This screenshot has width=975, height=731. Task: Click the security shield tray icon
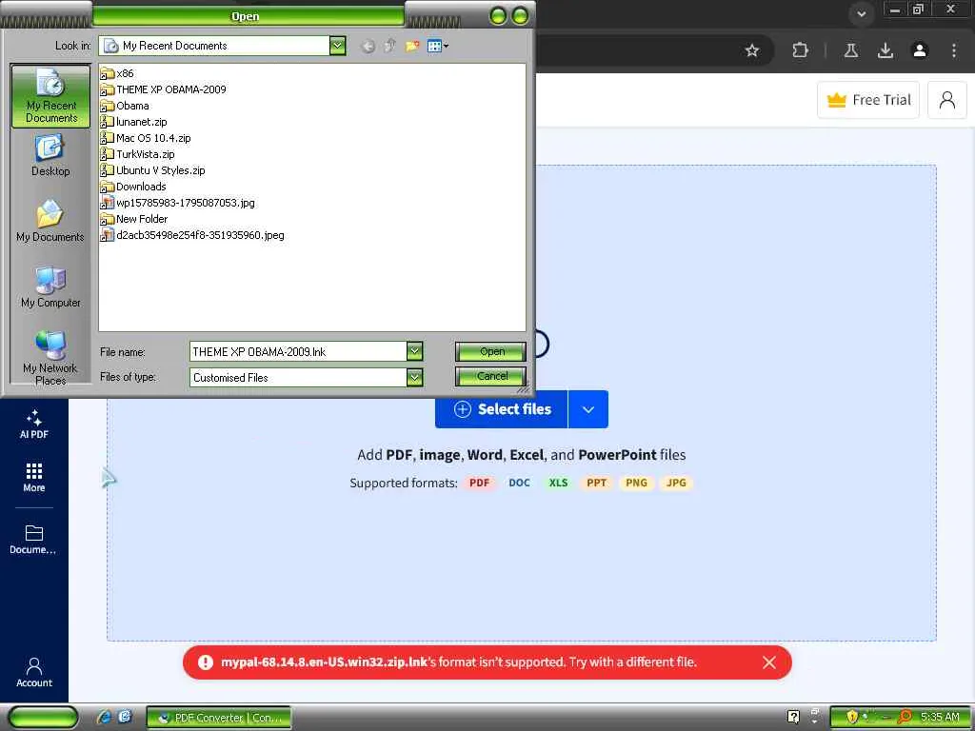pos(852,718)
